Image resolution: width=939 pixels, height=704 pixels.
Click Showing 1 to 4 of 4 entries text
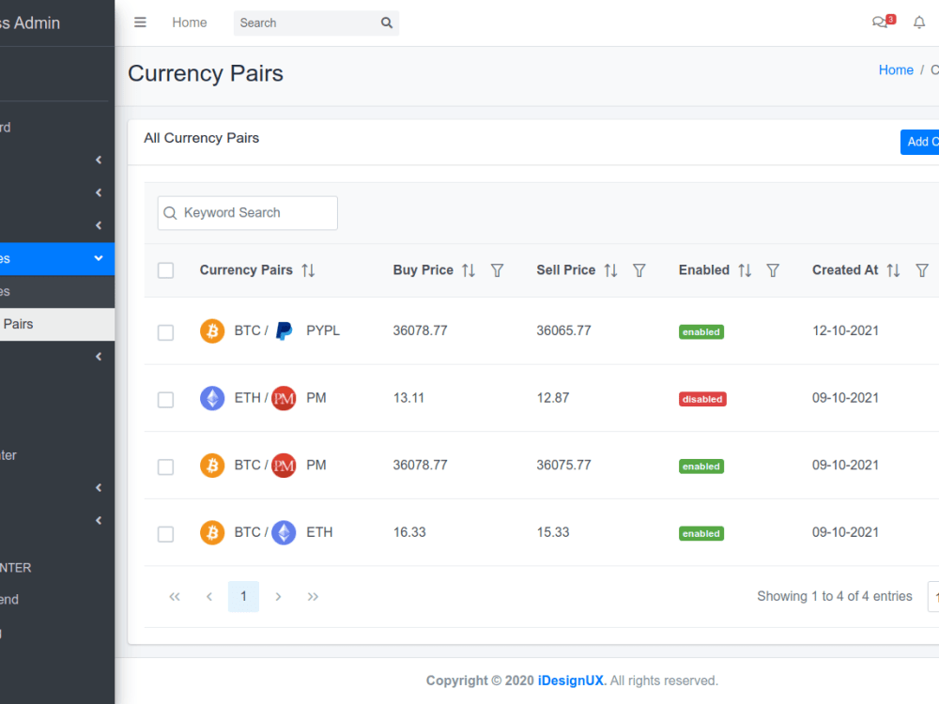pyautogui.click(x=834, y=596)
